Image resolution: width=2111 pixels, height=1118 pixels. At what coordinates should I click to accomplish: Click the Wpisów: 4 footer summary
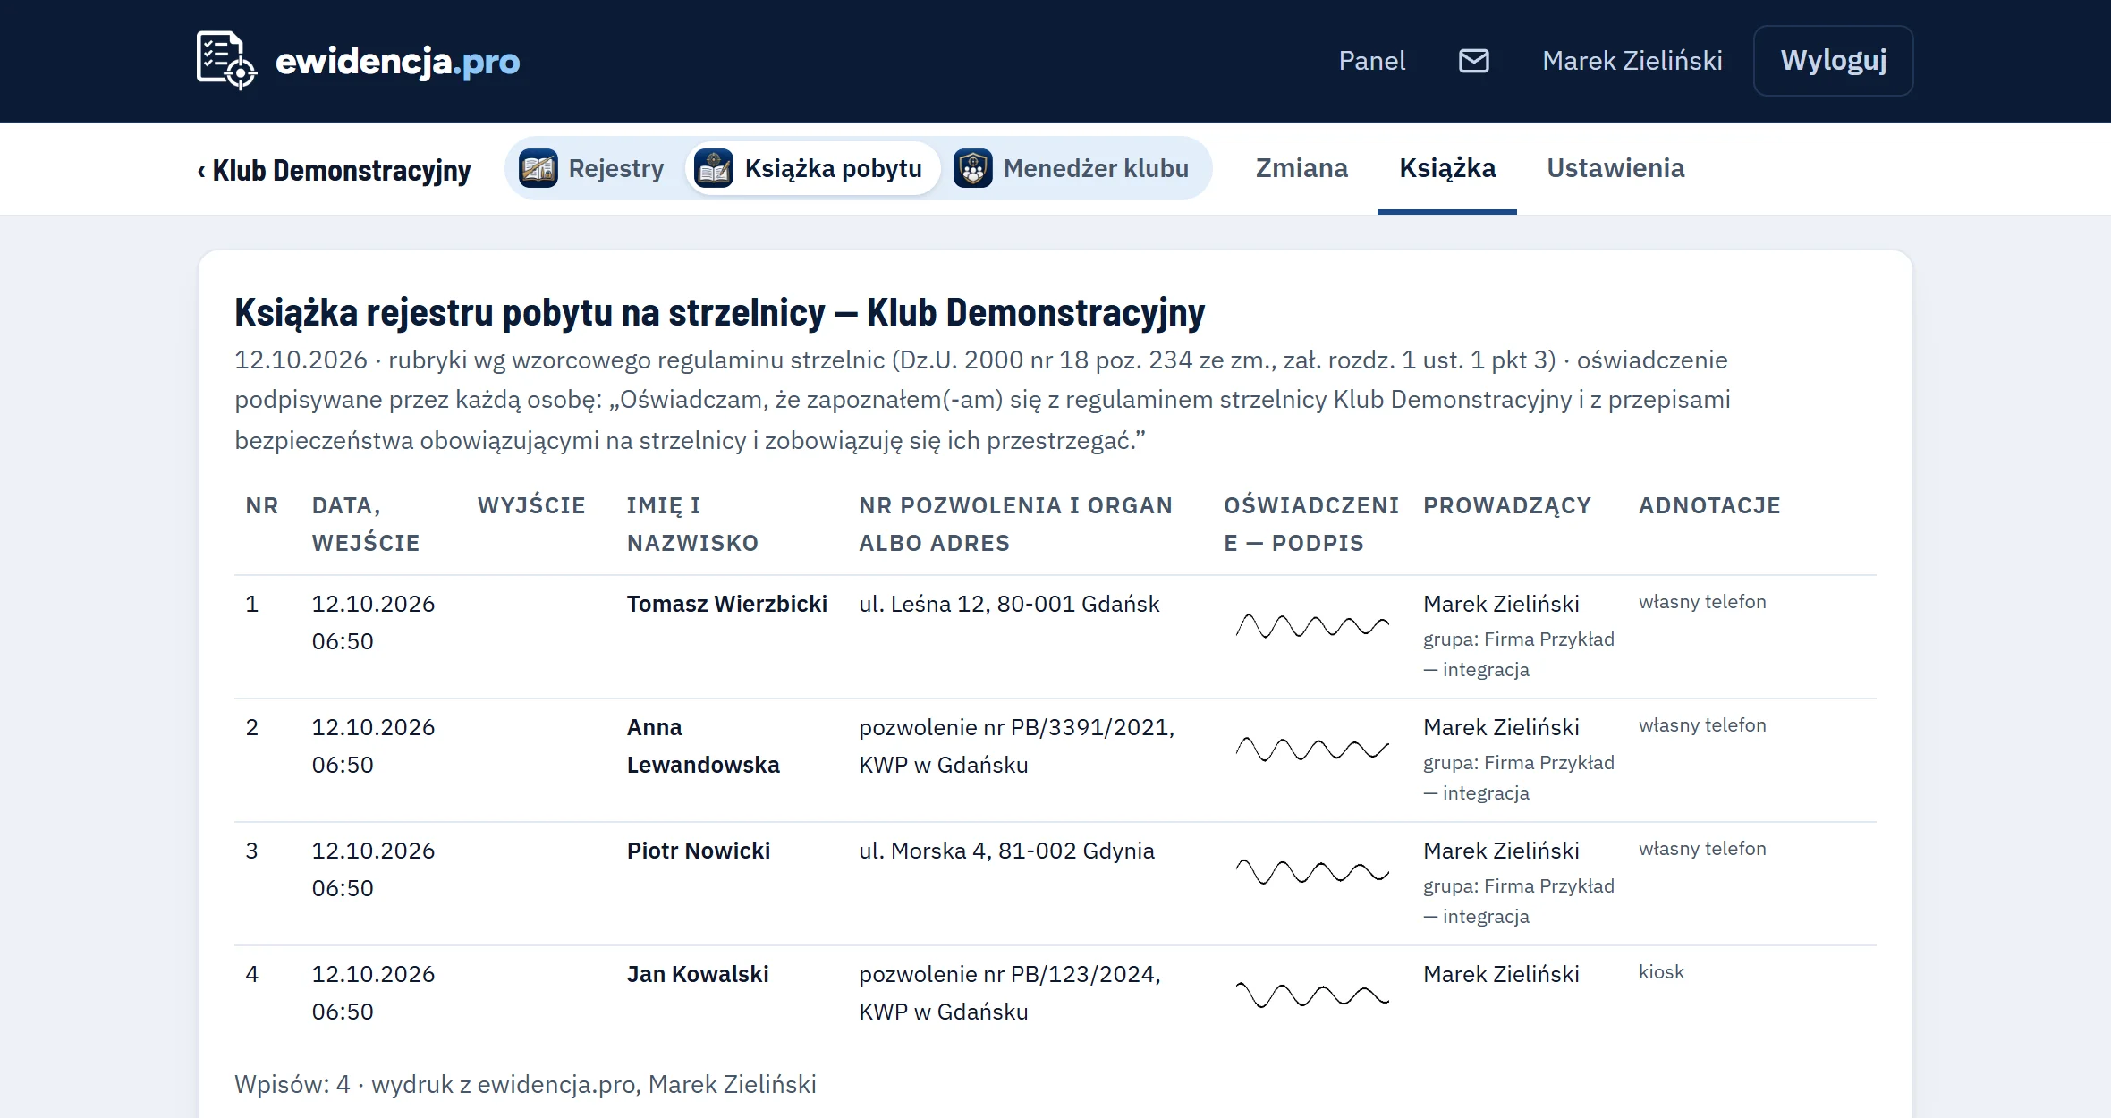525,1084
